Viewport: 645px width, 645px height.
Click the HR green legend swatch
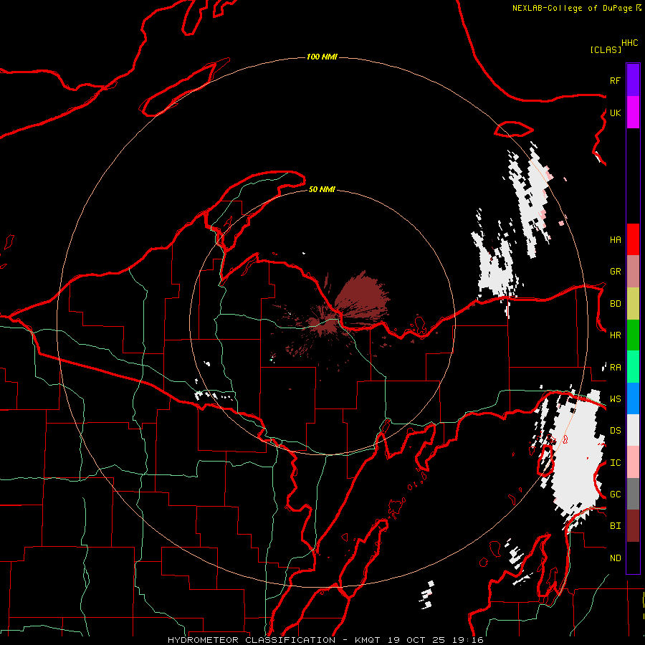(x=633, y=335)
